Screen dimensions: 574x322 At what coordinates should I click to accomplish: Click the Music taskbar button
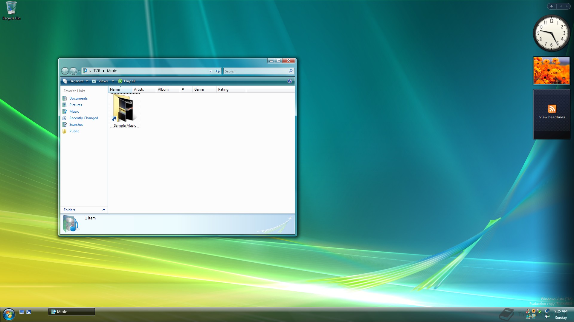(x=71, y=312)
